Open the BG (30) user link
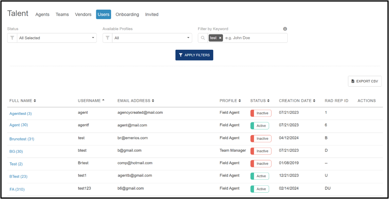Screen dimensions: 389x199 click(16, 152)
